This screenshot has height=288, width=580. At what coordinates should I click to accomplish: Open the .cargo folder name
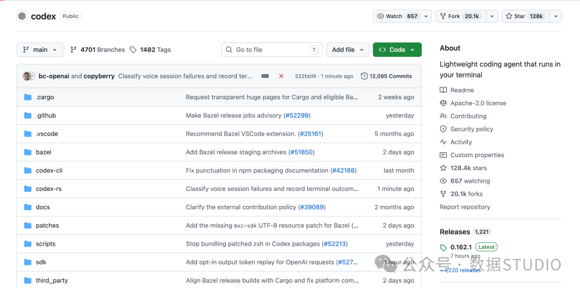[45, 97]
